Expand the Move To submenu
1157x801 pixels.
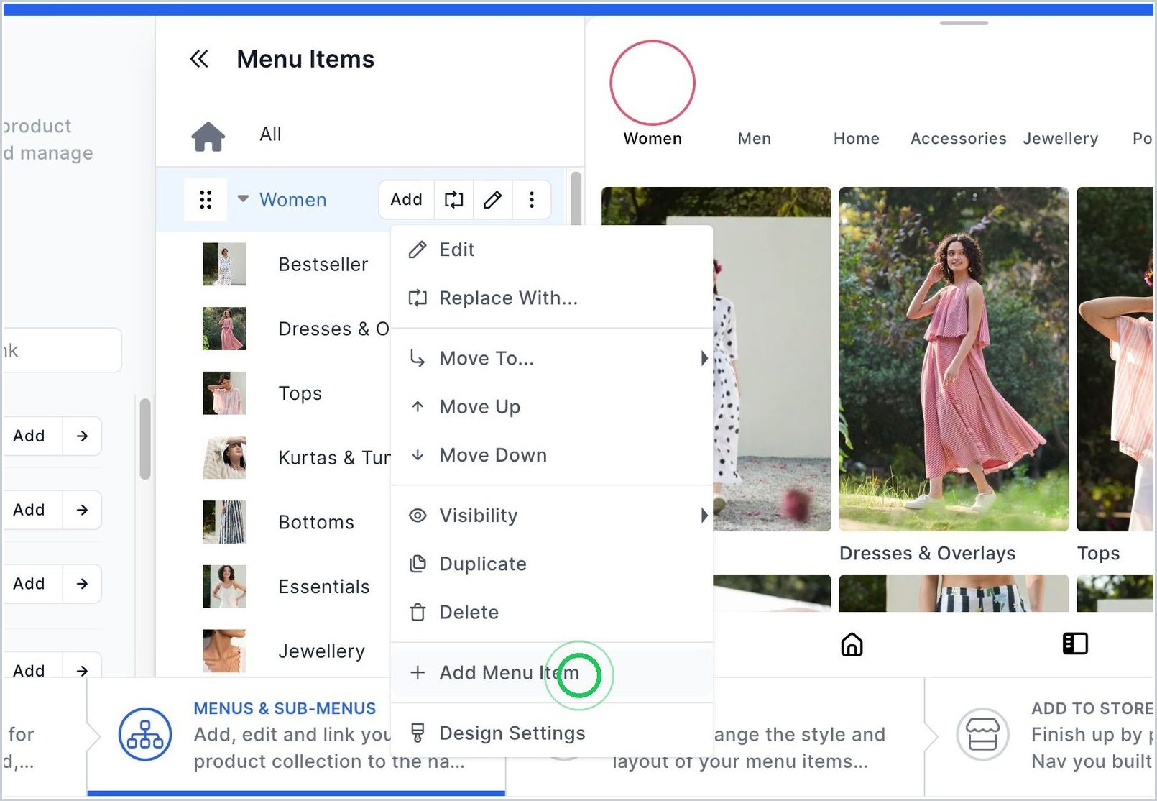[x=704, y=358]
